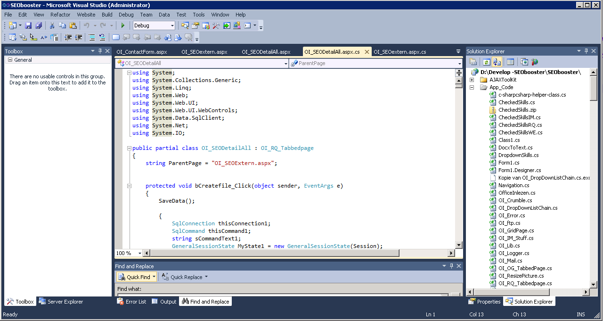603x321 pixels.
Task: Click the Start Page toolbar icon
Action: [x=227, y=25]
